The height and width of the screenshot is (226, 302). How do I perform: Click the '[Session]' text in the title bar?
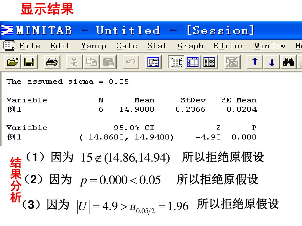click(x=221, y=30)
